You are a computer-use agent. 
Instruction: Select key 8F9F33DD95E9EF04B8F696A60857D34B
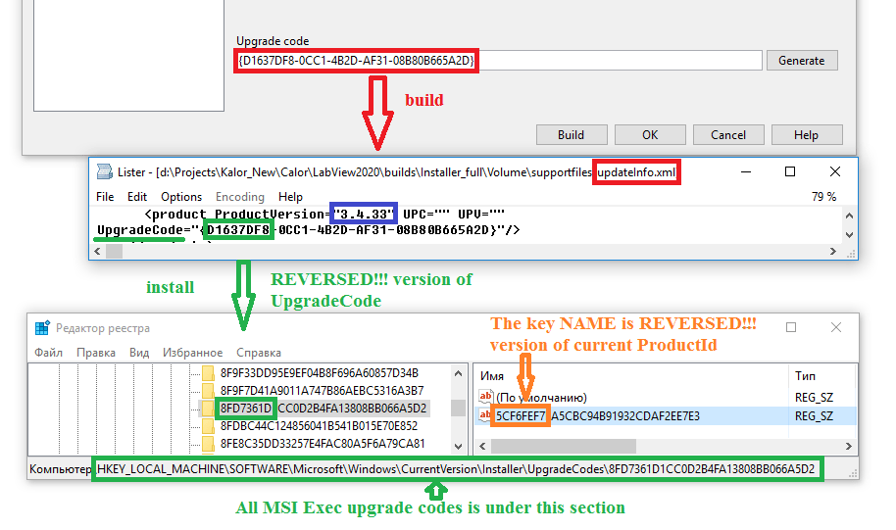[x=320, y=373]
